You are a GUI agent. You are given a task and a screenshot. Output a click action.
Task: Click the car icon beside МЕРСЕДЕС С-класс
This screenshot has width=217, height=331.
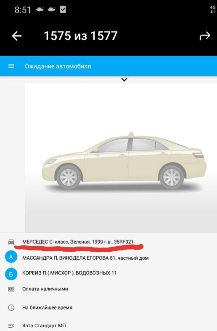[x=11, y=242]
